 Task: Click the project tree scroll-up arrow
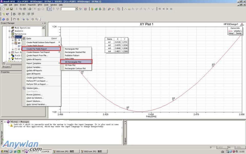[x=43, y=28]
